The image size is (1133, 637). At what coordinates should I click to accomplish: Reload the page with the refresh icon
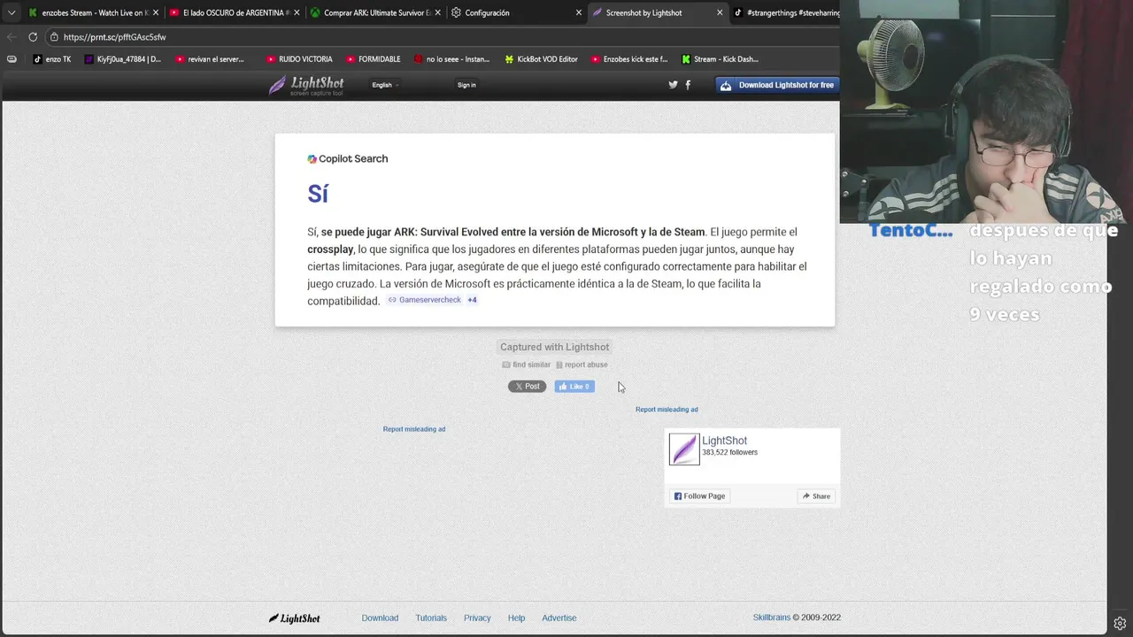point(33,37)
